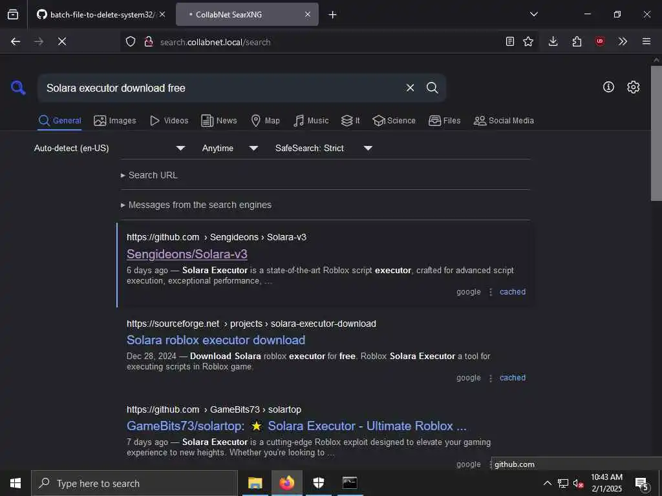Click sourceforge.net URL breadcrumb of second result
The height and width of the screenshot is (496, 662).
pyautogui.click(x=251, y=324)
